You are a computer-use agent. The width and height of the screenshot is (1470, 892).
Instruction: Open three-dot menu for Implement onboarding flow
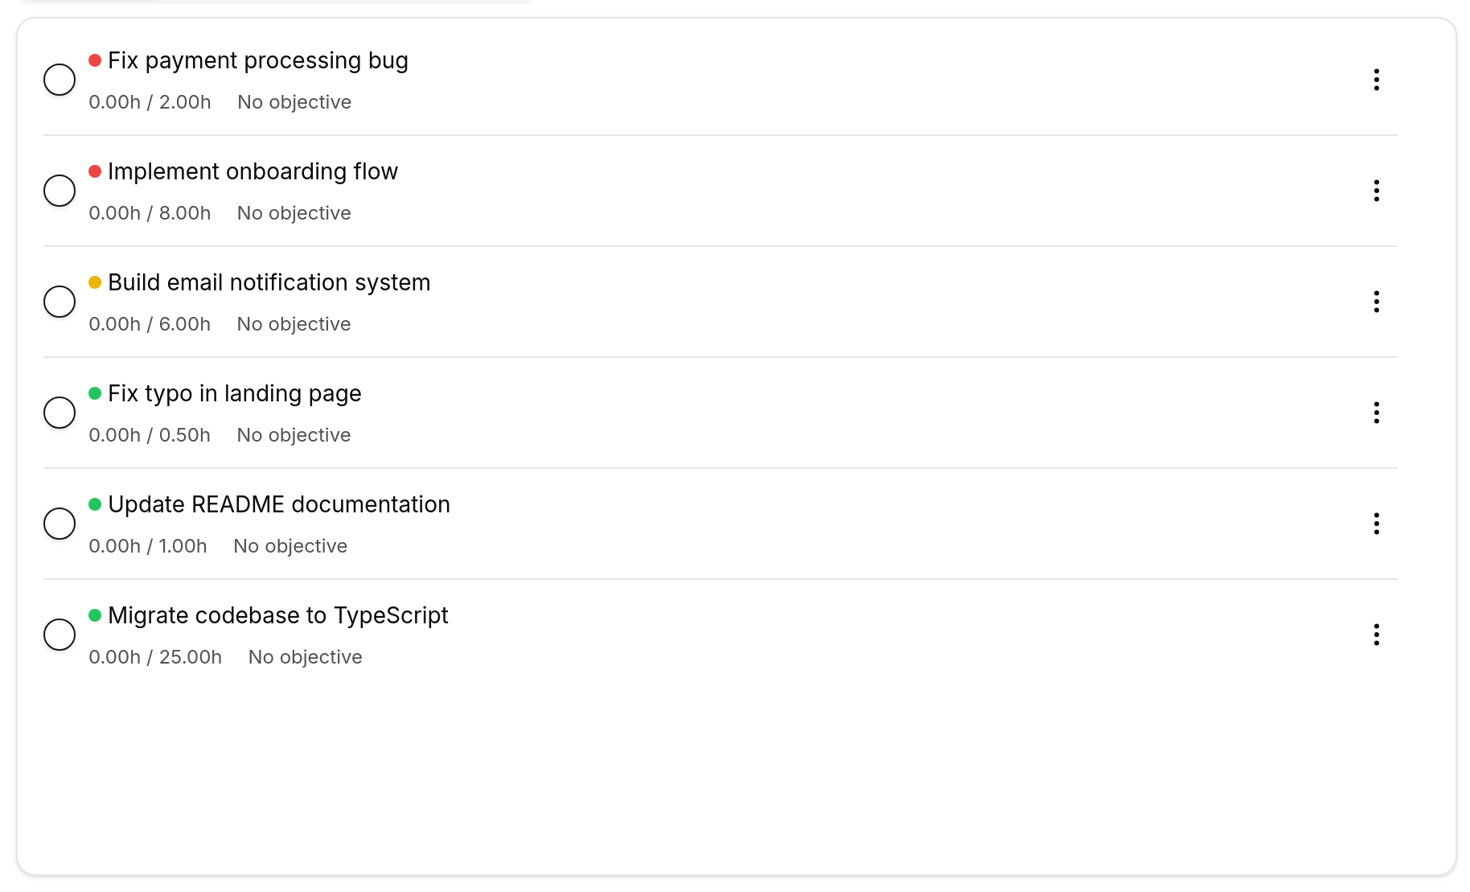(1376, 191)
